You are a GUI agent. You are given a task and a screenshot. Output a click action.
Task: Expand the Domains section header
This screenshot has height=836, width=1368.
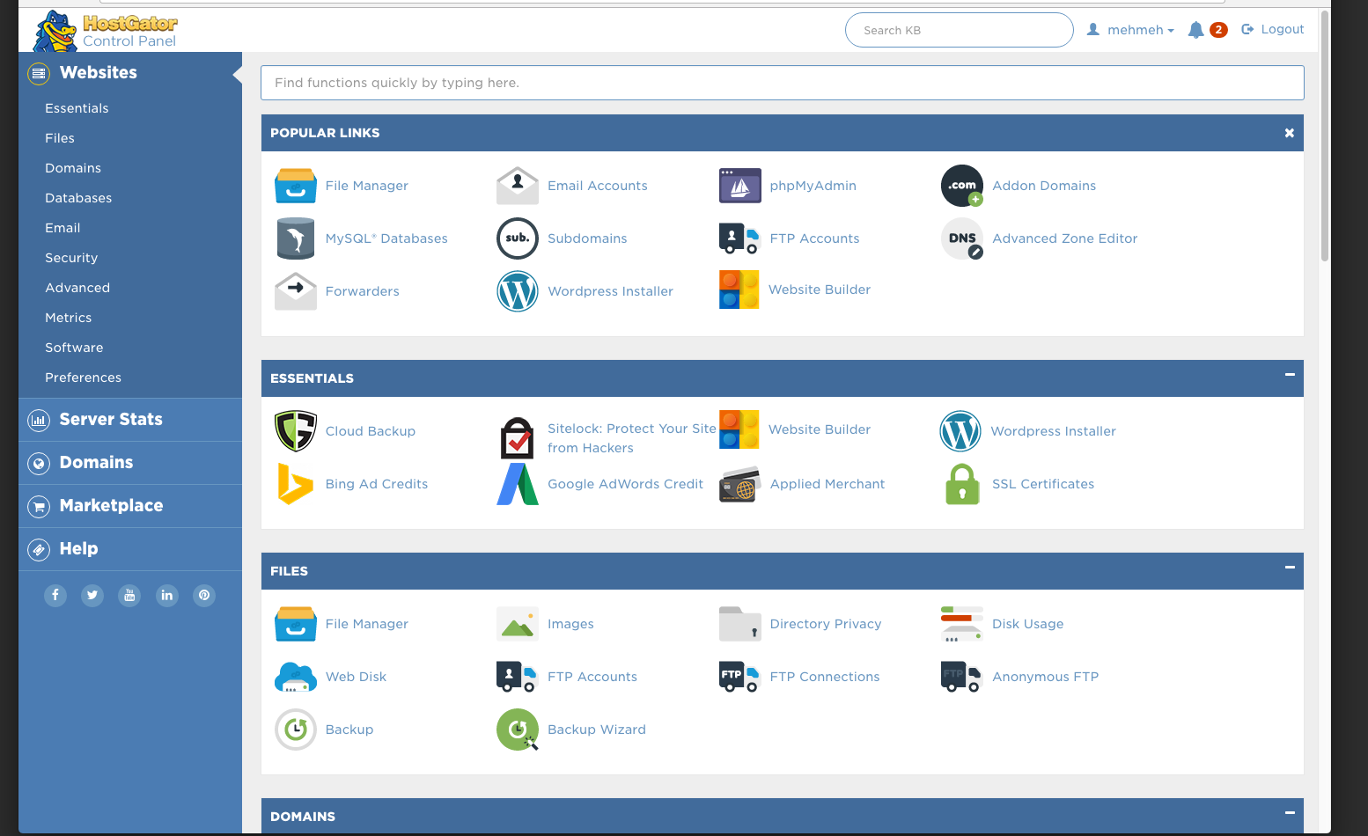(x=1290, y=815)
